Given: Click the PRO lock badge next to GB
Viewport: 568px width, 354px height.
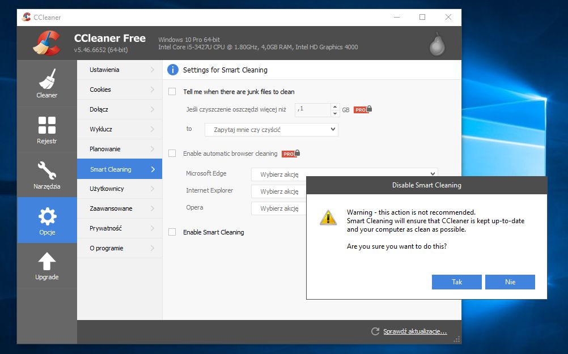Looking at the screenshot, I should click(x=363, y=109).
